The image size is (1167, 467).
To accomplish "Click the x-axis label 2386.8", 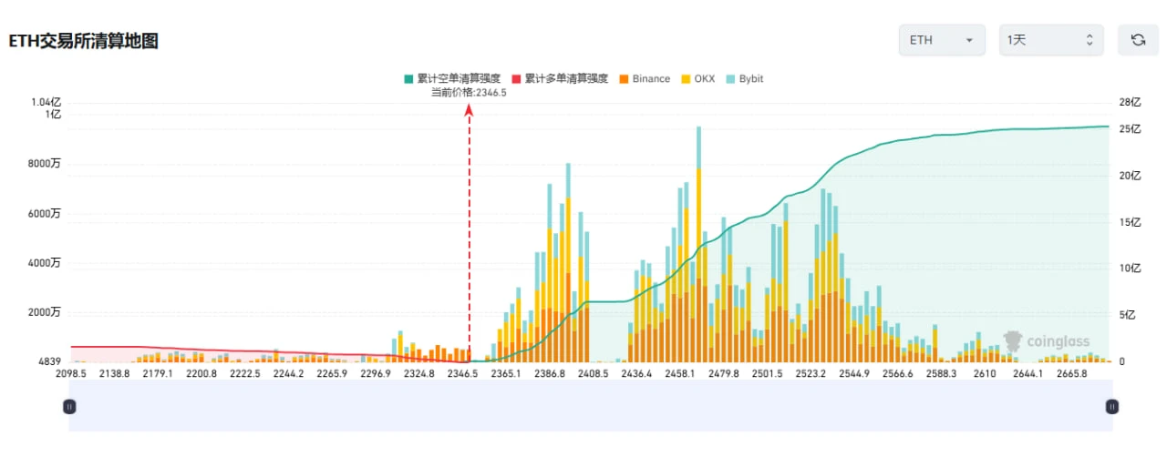I will [549, 373].
